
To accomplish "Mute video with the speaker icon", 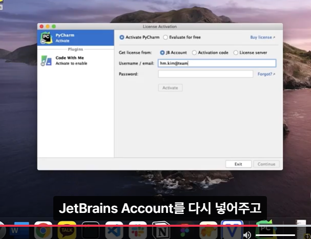I will pos(247,235).
